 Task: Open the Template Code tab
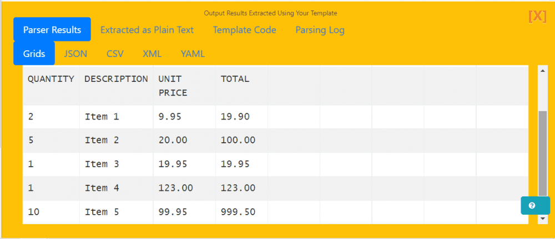click(x=244, y=30)
